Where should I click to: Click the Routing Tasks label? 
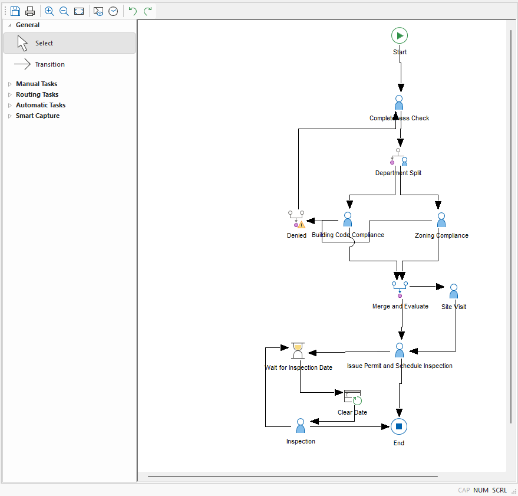coord(37,94)
